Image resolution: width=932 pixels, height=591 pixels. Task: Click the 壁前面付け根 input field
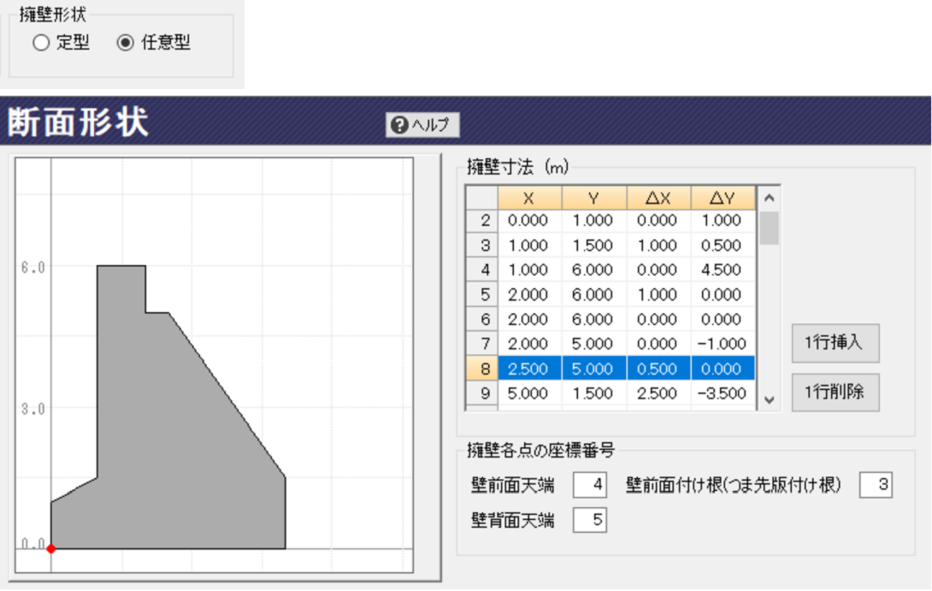(x=876, y=486)
